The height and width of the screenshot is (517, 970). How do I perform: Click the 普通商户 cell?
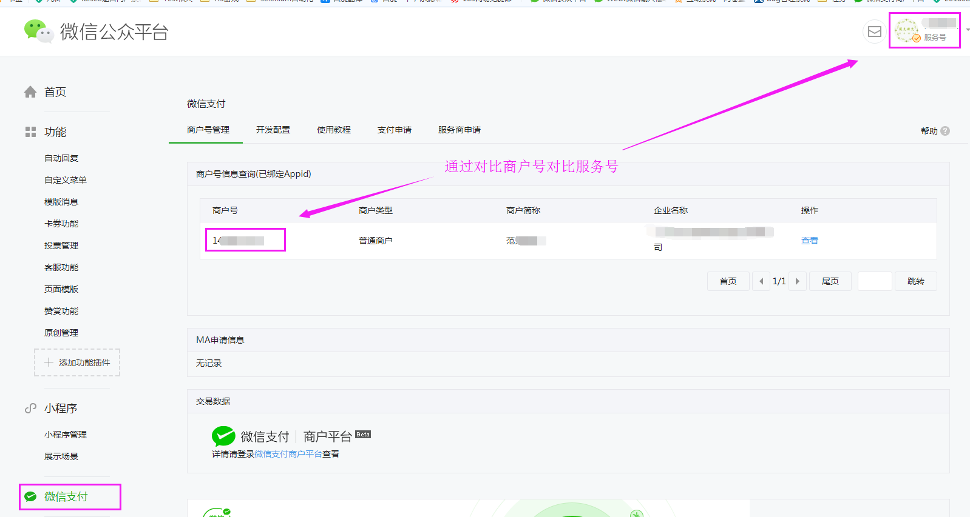[376, 241]
